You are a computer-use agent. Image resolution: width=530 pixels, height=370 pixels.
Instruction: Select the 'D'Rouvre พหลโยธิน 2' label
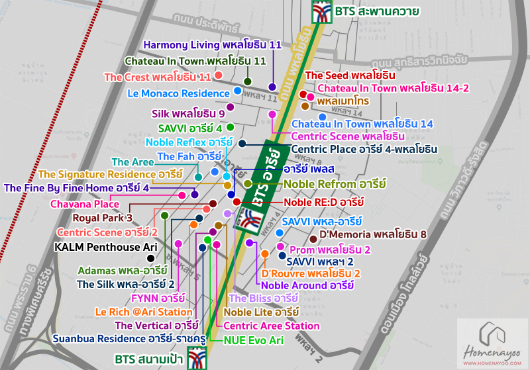coord(311,273)
